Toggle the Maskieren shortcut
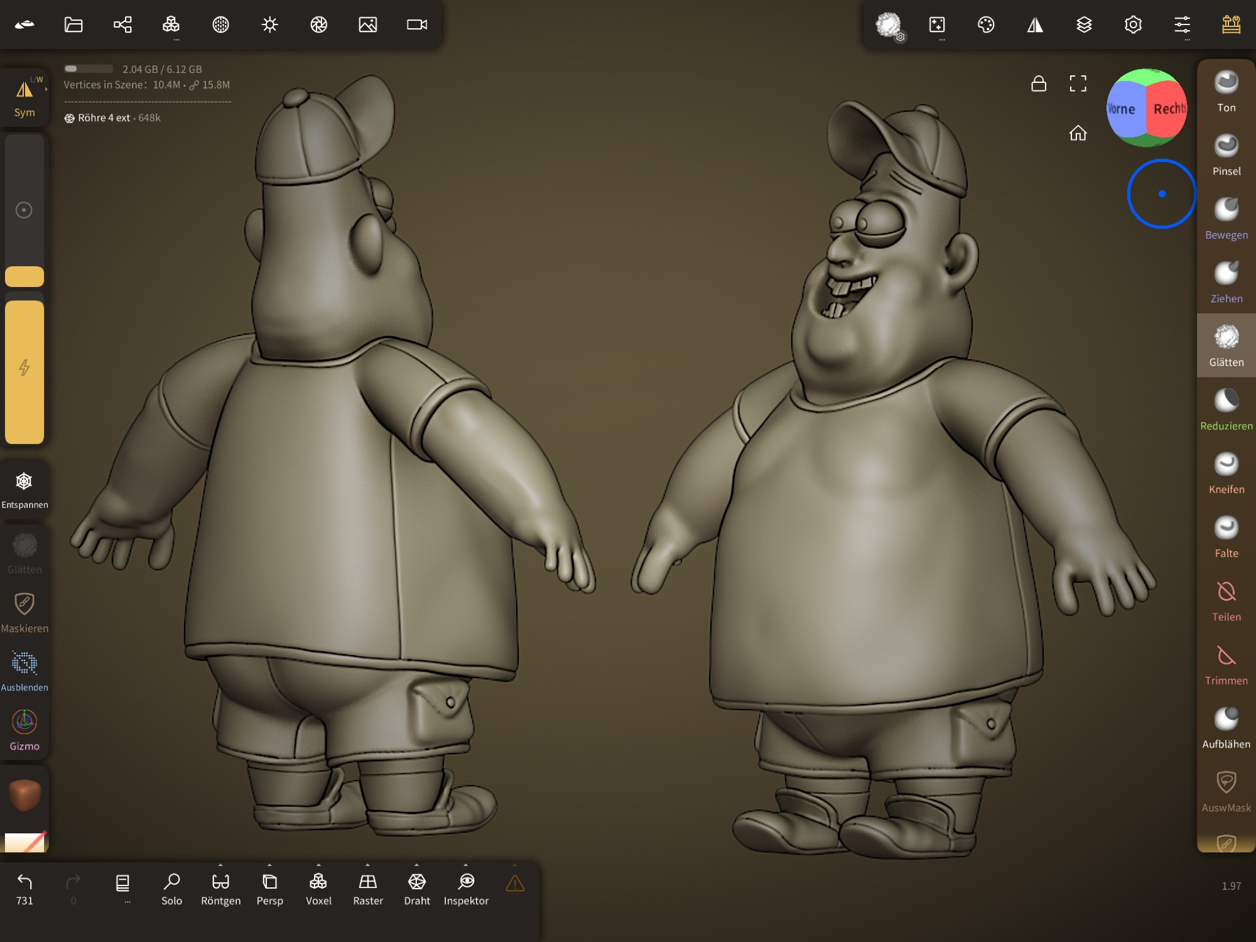 click(24, 613)
